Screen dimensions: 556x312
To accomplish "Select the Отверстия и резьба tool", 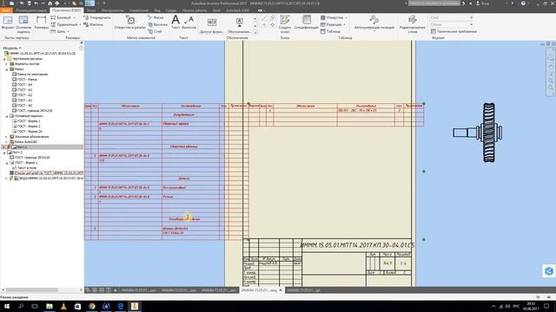I will click(129, 23).
